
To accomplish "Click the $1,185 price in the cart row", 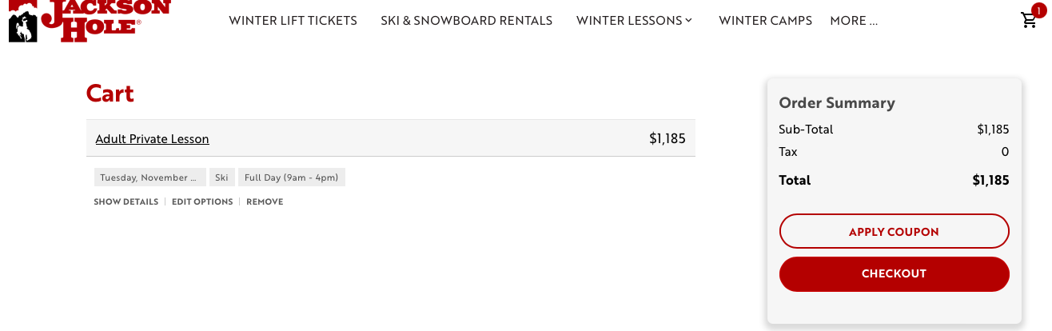I will click(x=667, y=138).
